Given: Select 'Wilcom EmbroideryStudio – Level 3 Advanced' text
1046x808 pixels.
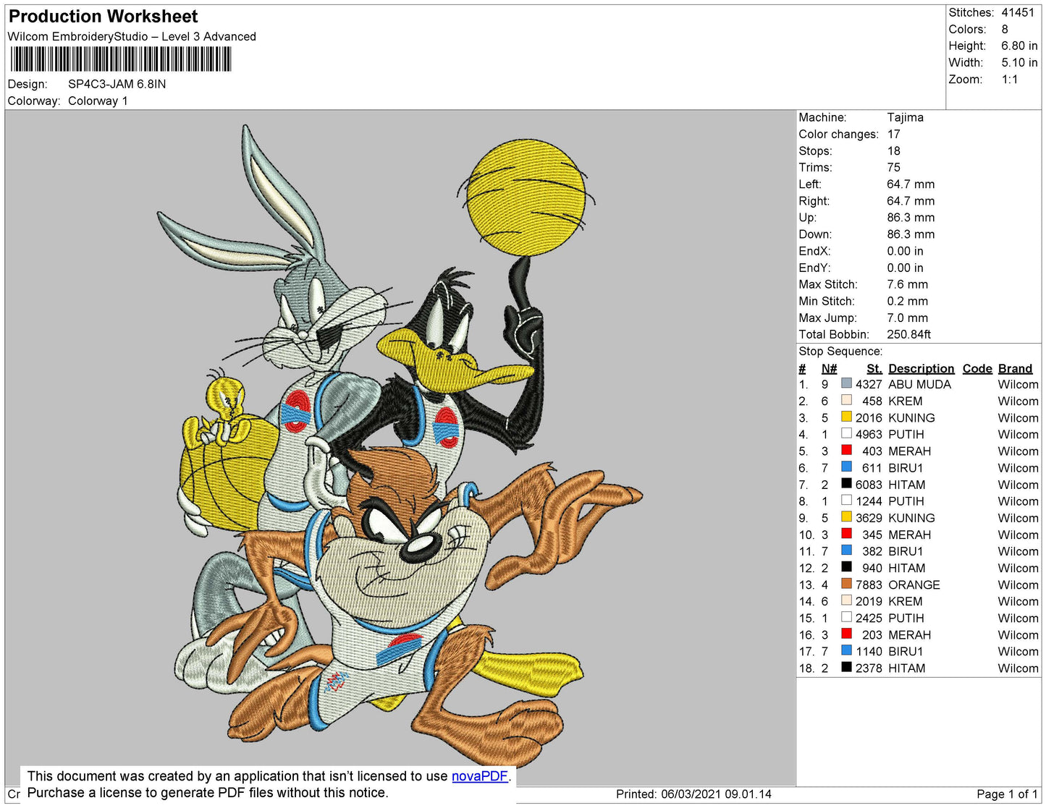Looking at the screenshot, I should click(x=132, y=37).
